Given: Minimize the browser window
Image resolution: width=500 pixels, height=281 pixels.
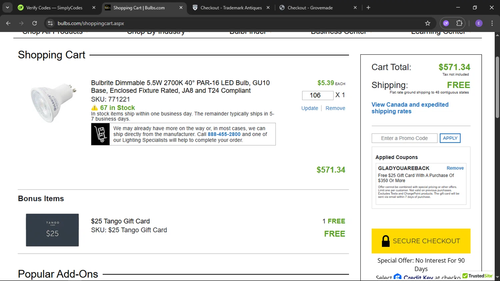Looking at the screenshot, I should point(458,7).
